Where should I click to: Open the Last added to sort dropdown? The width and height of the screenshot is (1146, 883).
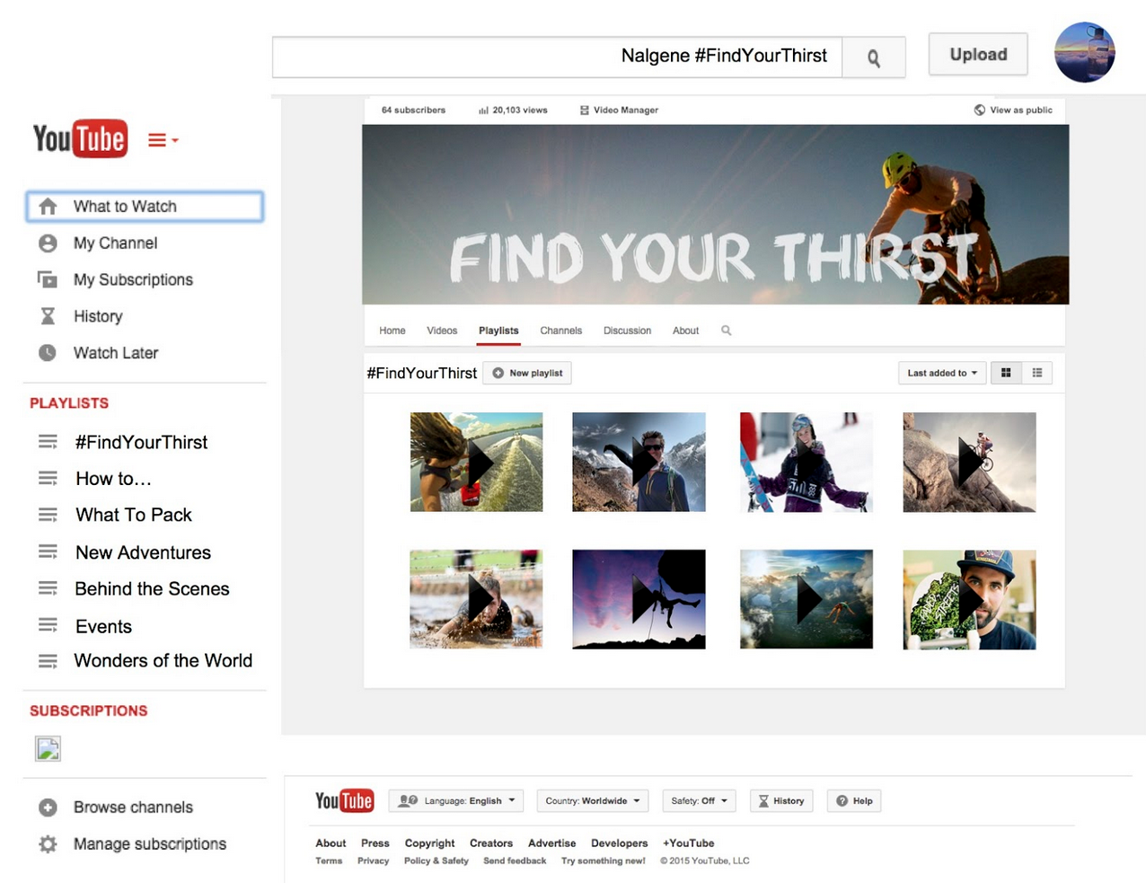click(x=942, y=373)
